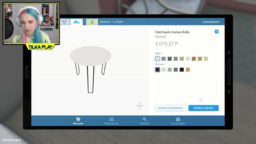
Task: Choose the tan beige color swatch
Action: pyautogui.click(x=182, y=59)
